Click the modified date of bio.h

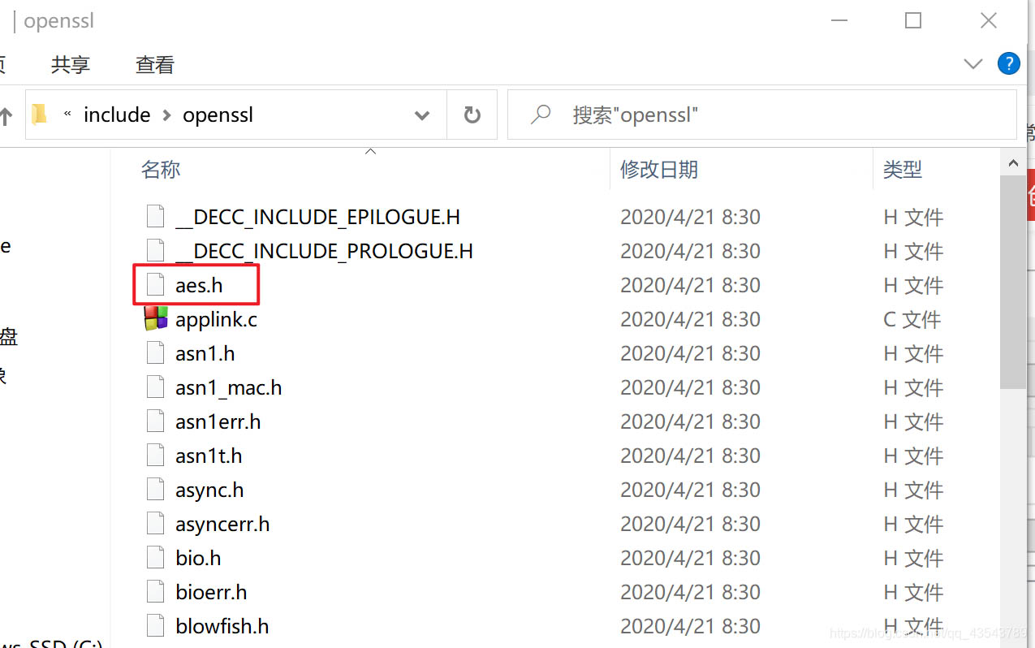click(690, 558)
